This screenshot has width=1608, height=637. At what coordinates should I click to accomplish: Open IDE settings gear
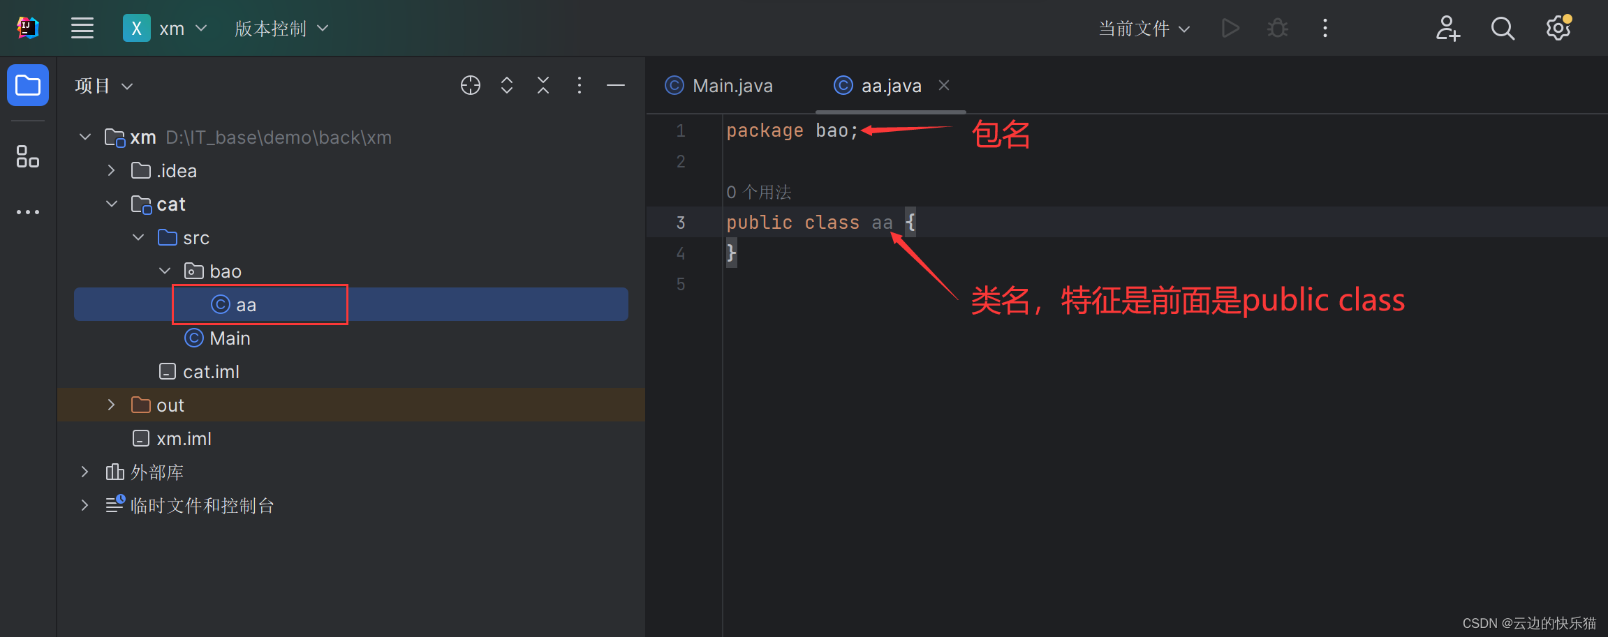(x=1558, y=29)
